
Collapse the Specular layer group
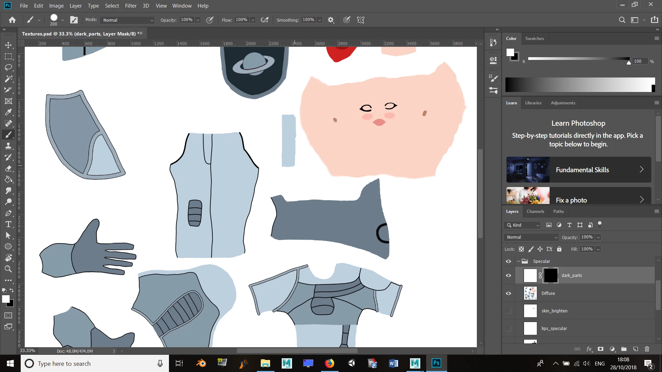pyautogui.click(x=518, y=261)
